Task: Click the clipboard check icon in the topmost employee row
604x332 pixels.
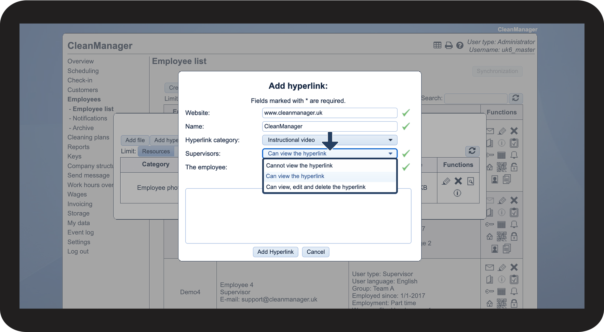Action: [x=514, y=143]
